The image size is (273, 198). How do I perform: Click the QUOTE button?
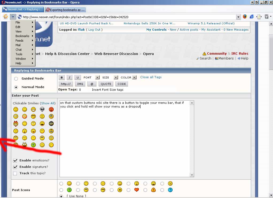pyautogui.click(x=106, y=84)
